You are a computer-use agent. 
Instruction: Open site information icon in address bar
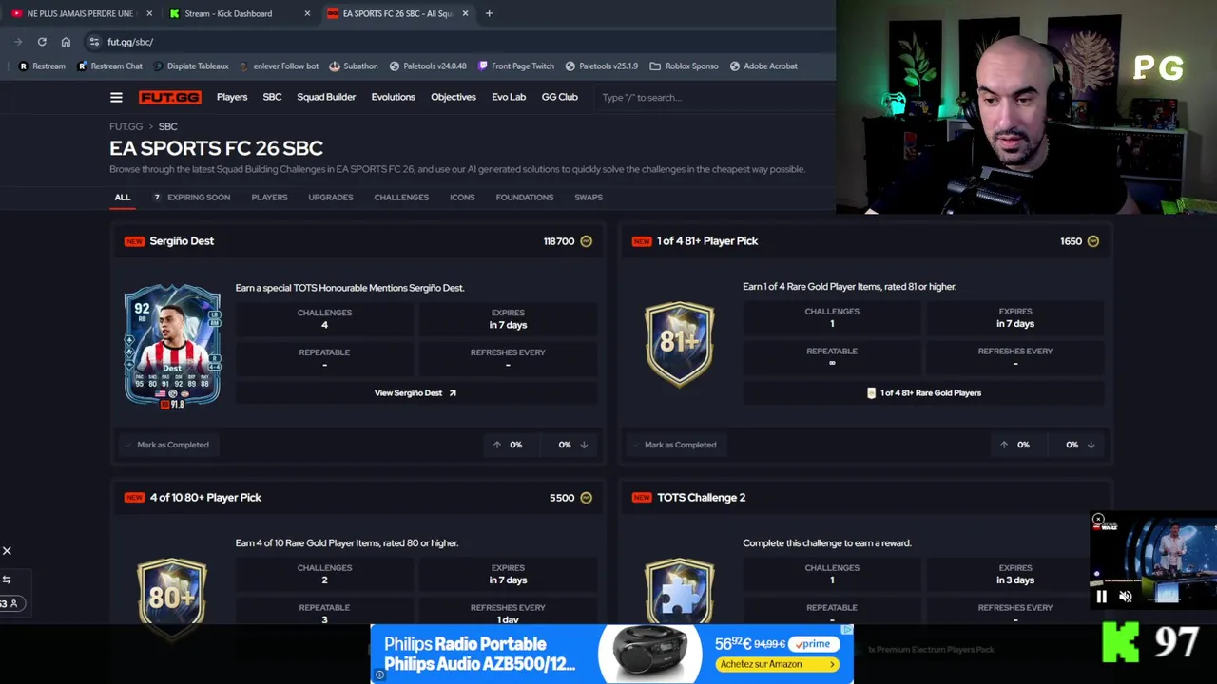[x=93, y=42]
